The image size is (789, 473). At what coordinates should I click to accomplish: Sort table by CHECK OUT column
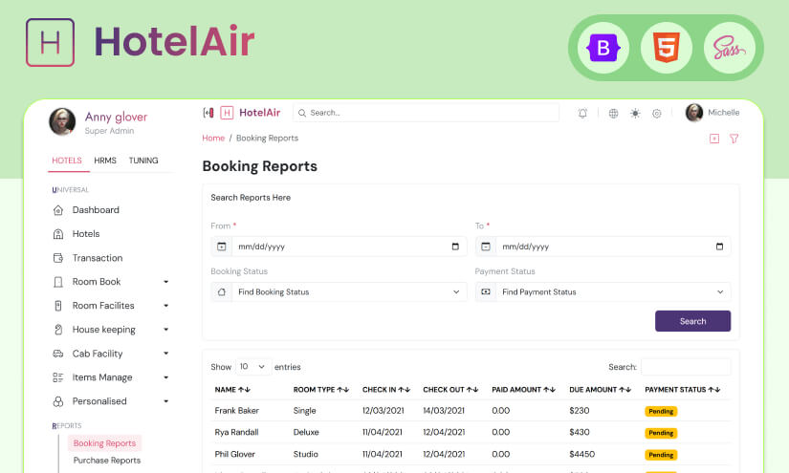[450, 390]
